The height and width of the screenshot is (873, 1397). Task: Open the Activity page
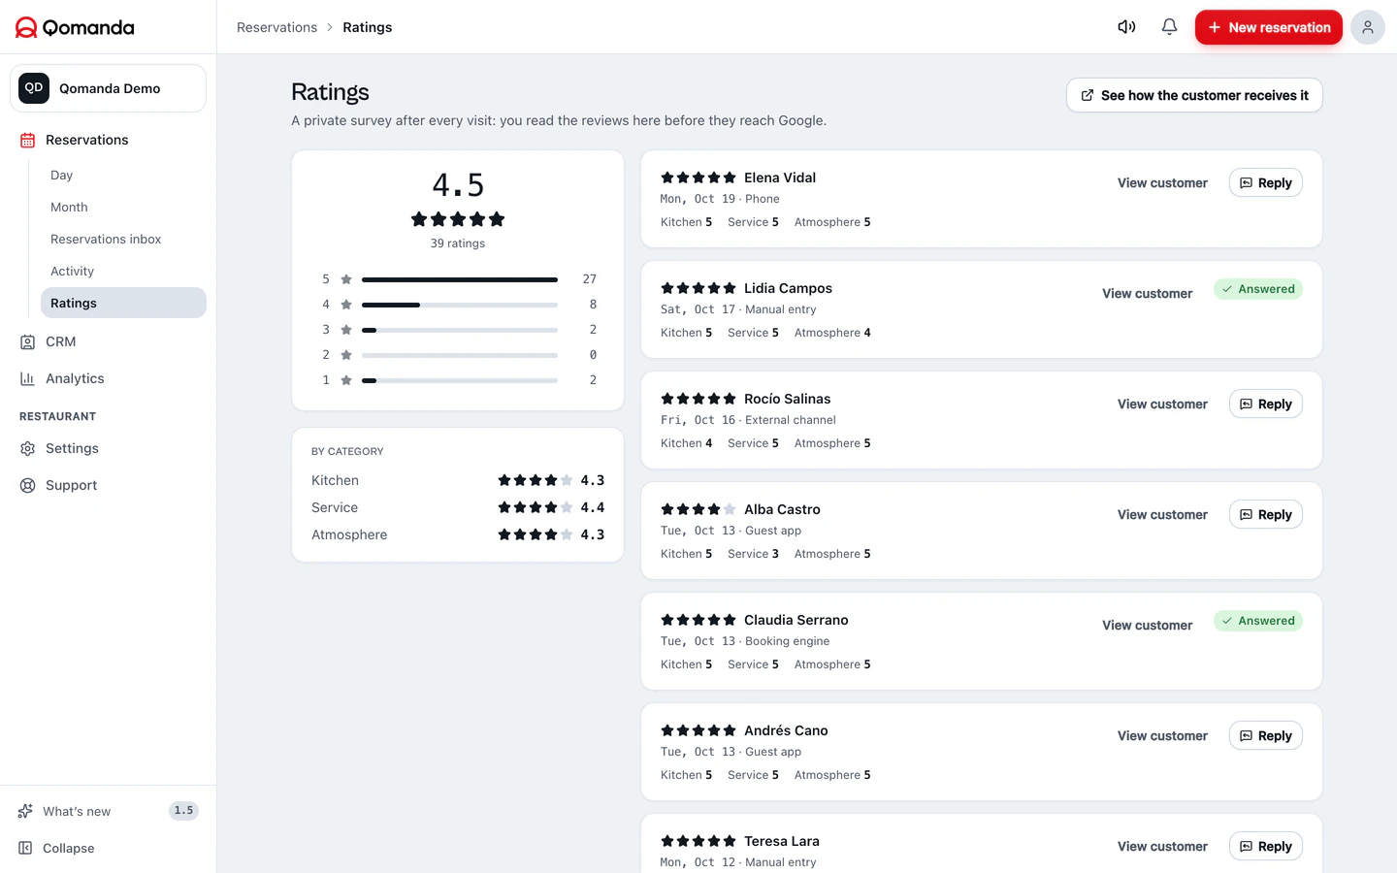(123, 271)
